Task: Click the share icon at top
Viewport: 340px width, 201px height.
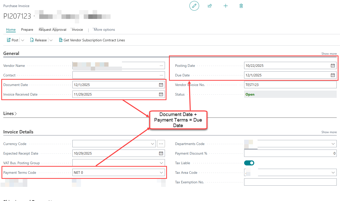Action: click(210, 6)
